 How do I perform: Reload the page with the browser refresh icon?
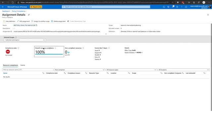(x=13, y=2)
